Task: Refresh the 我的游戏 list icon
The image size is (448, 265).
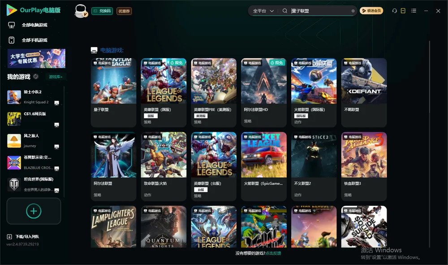Action: (36, 77)
